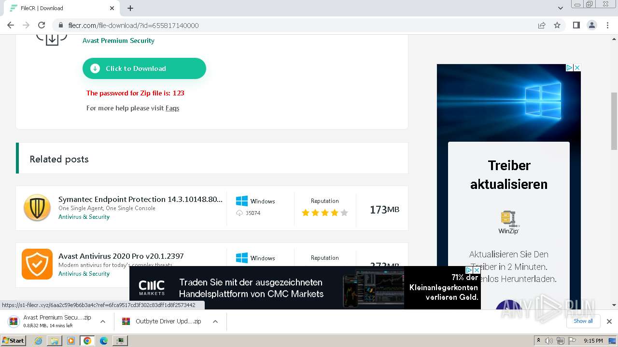618x347 pixels.
Task: Open AdChoices info on the WinZip ad
Action: click(x=570, y=68)
